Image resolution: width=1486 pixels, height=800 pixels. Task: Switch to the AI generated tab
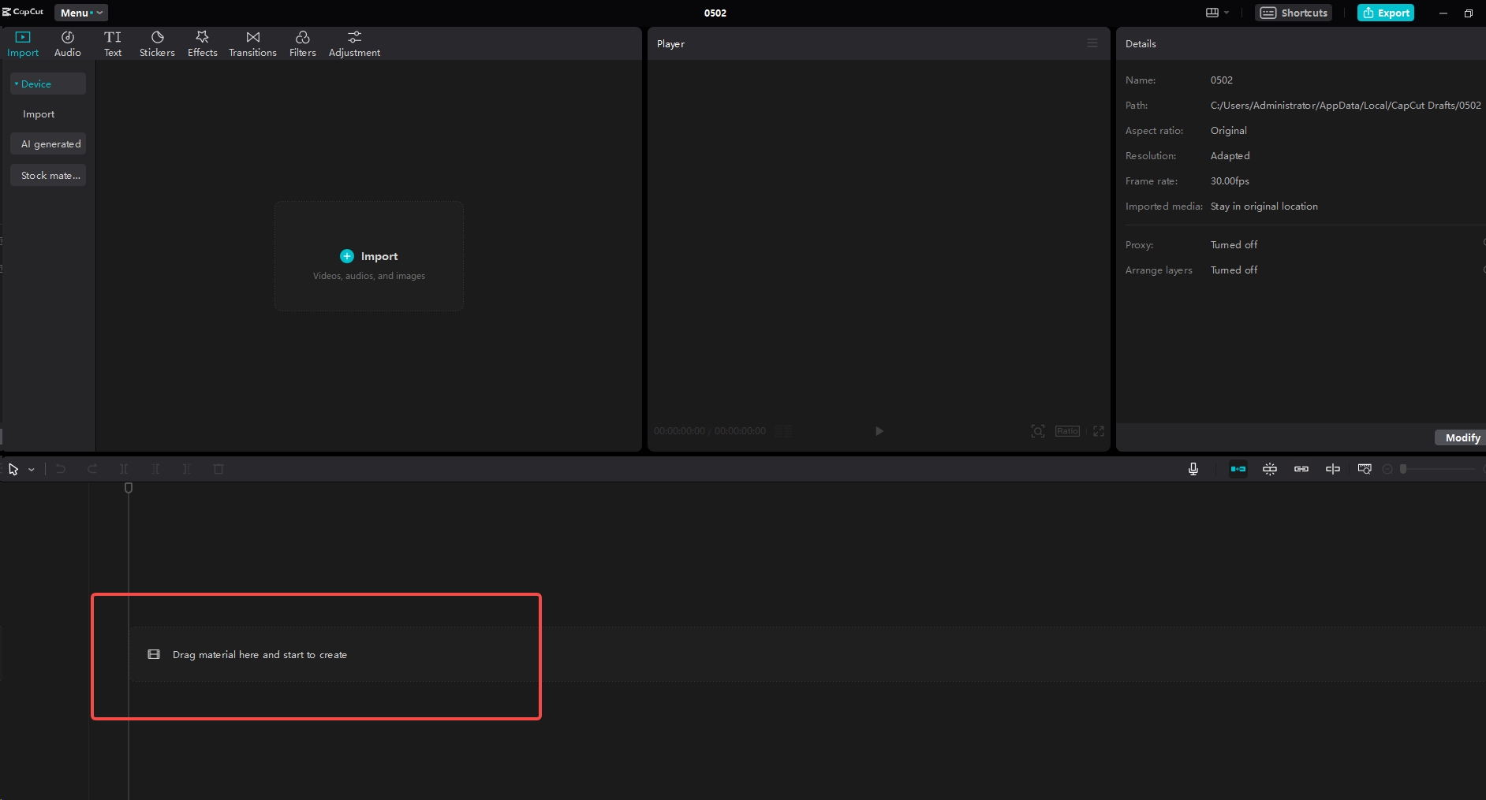coord(50,143)
